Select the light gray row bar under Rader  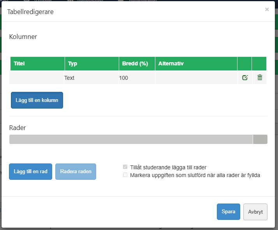131,139
